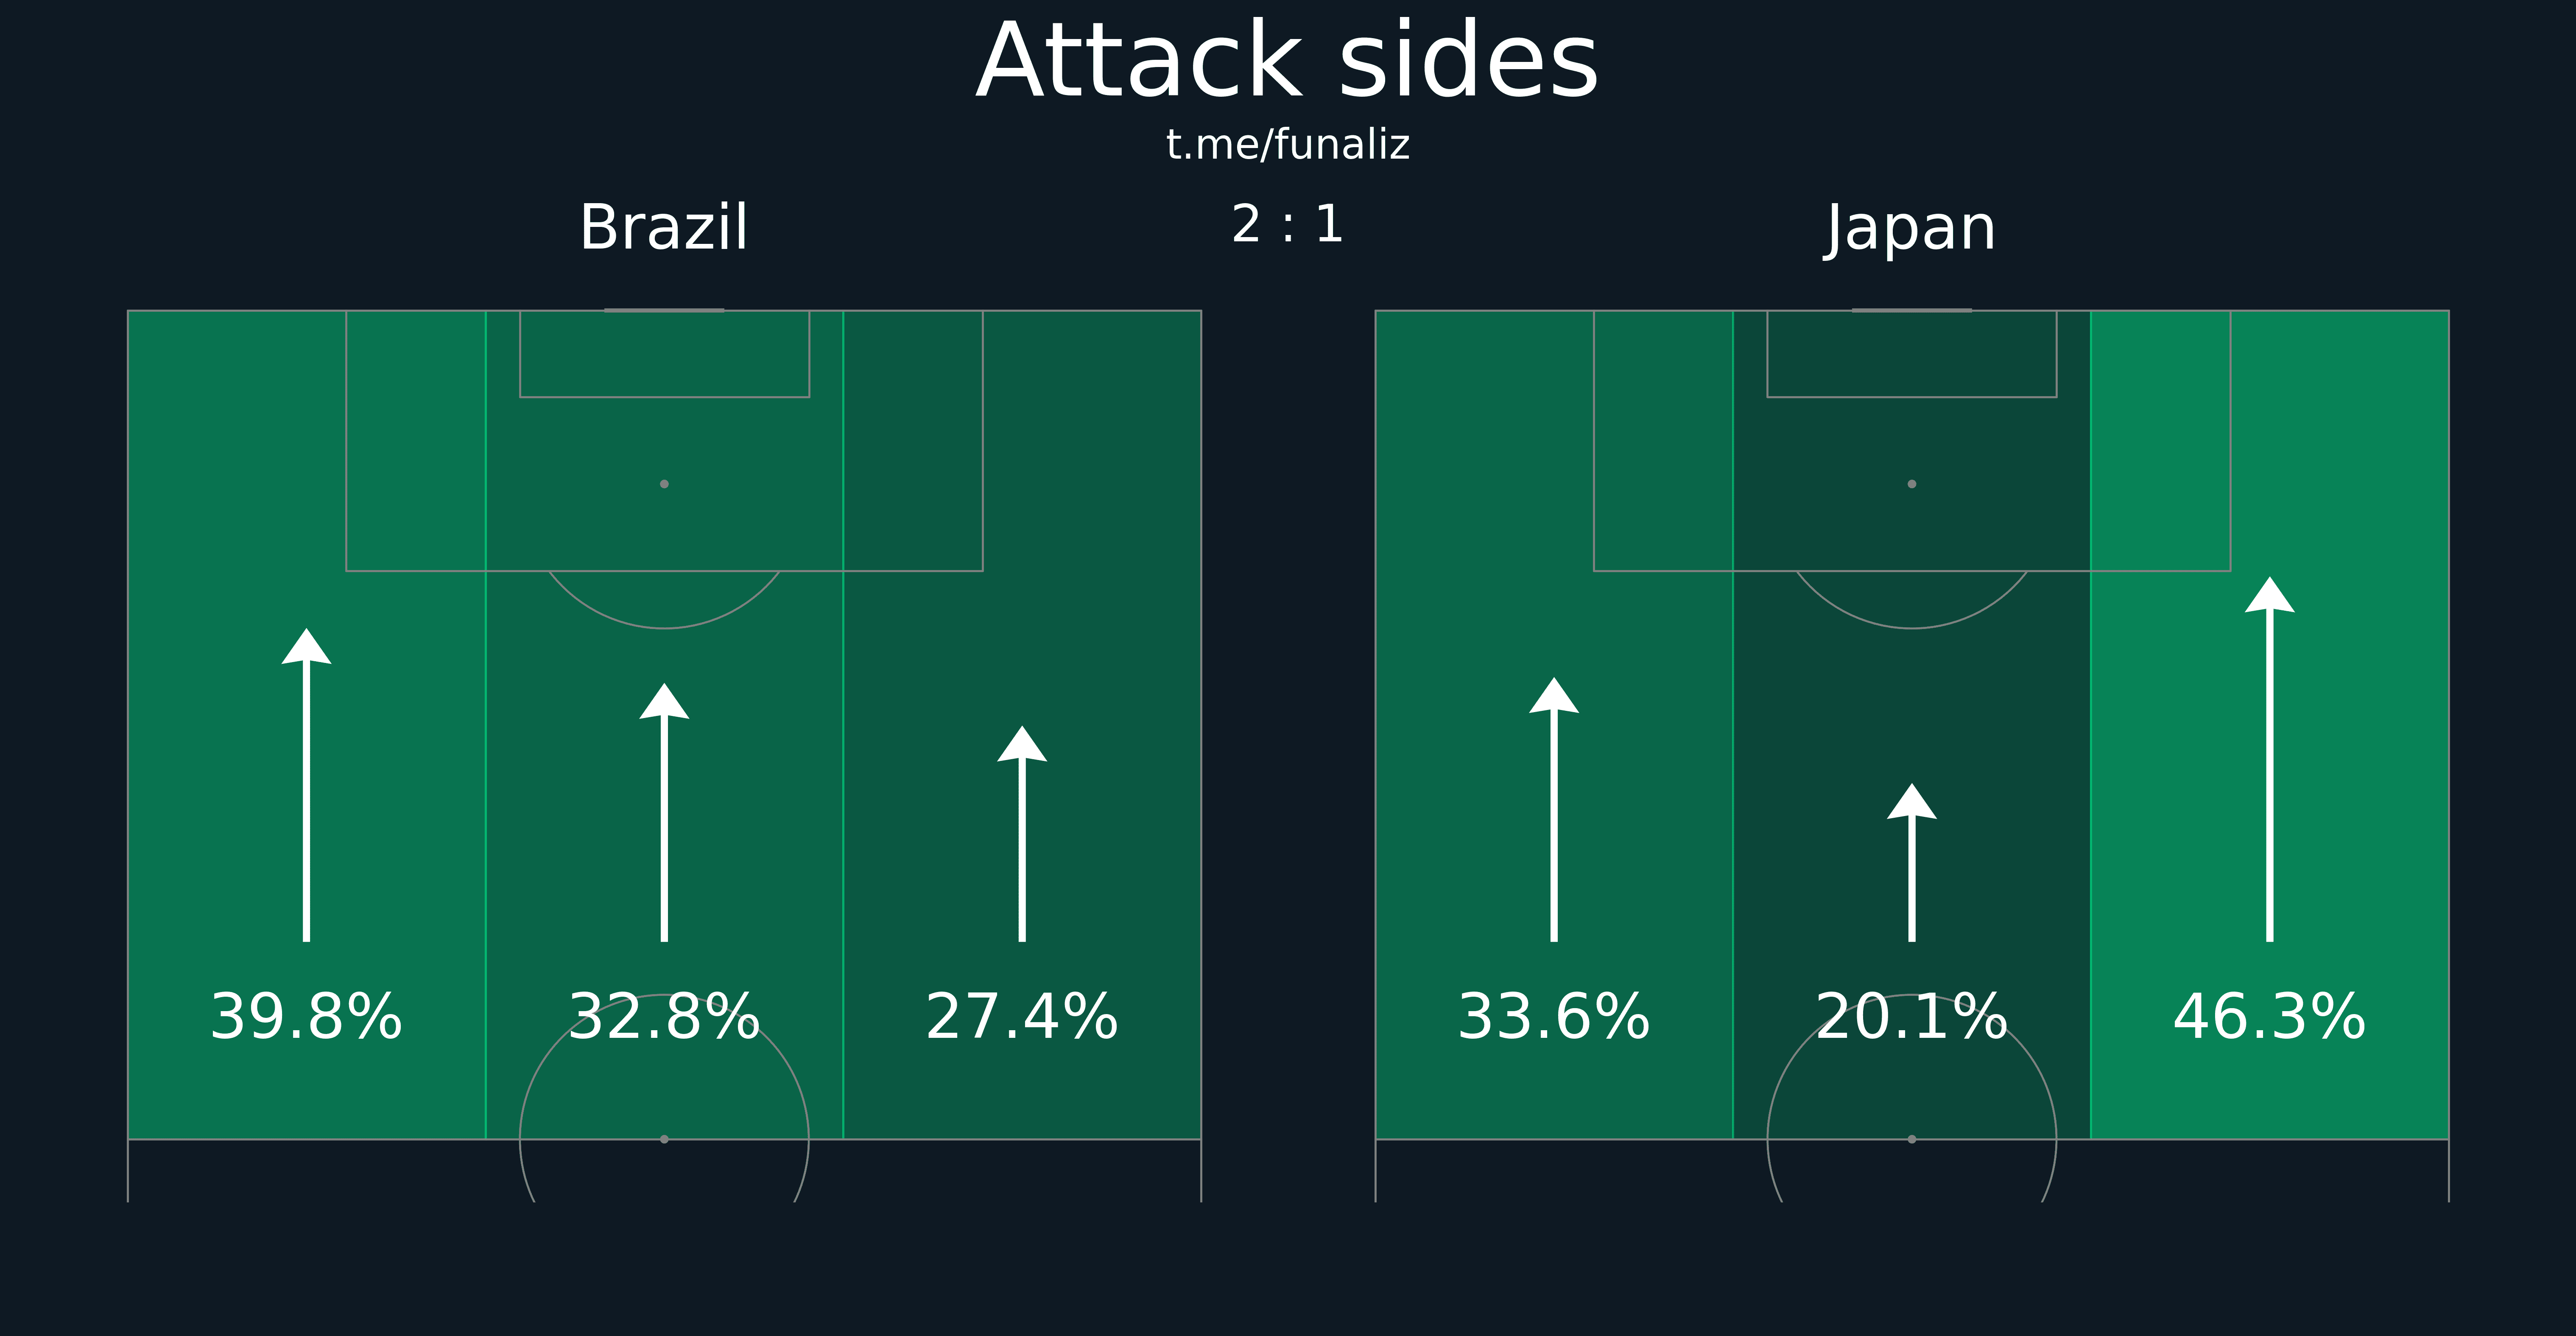This screenshot has width=2576, height=1336.
Task: Click the Japan center attack arrow
Action: point(1912,862)
